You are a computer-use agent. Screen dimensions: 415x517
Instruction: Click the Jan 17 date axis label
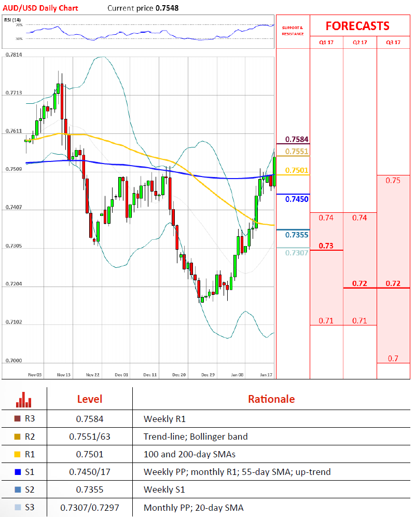(x=266, y=375)
